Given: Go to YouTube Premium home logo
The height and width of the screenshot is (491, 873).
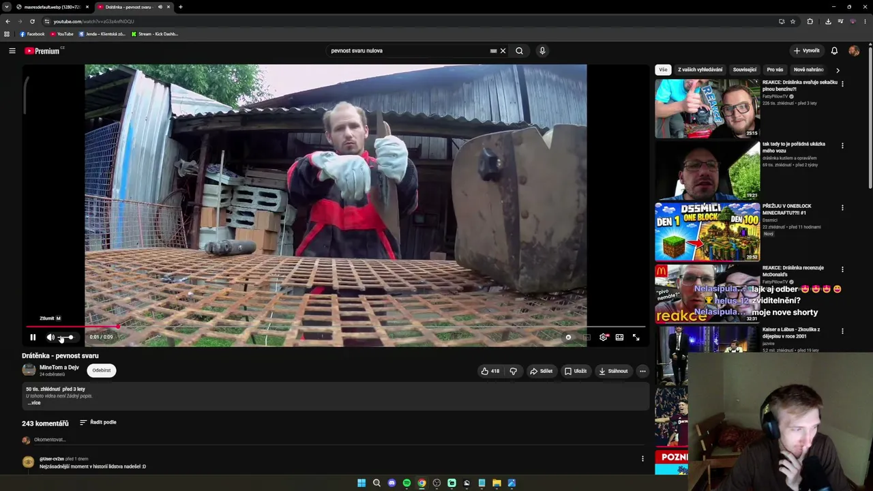Looking at the screenshot, I should point(42,50).
